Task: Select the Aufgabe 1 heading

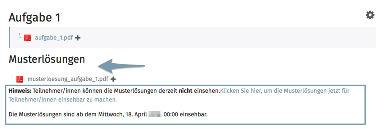Action: click(x=34, y=18)
